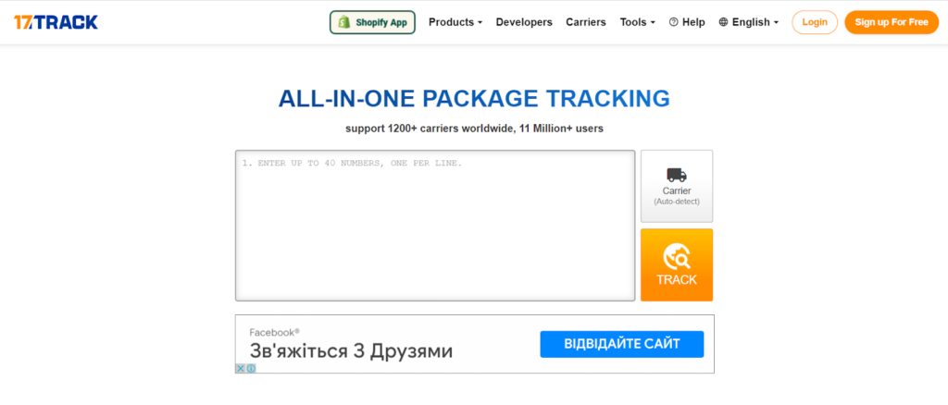Image resolution: width=948 pixels, height=405 pixels.
Task: Open the Shopify App button
Action: 372,22
